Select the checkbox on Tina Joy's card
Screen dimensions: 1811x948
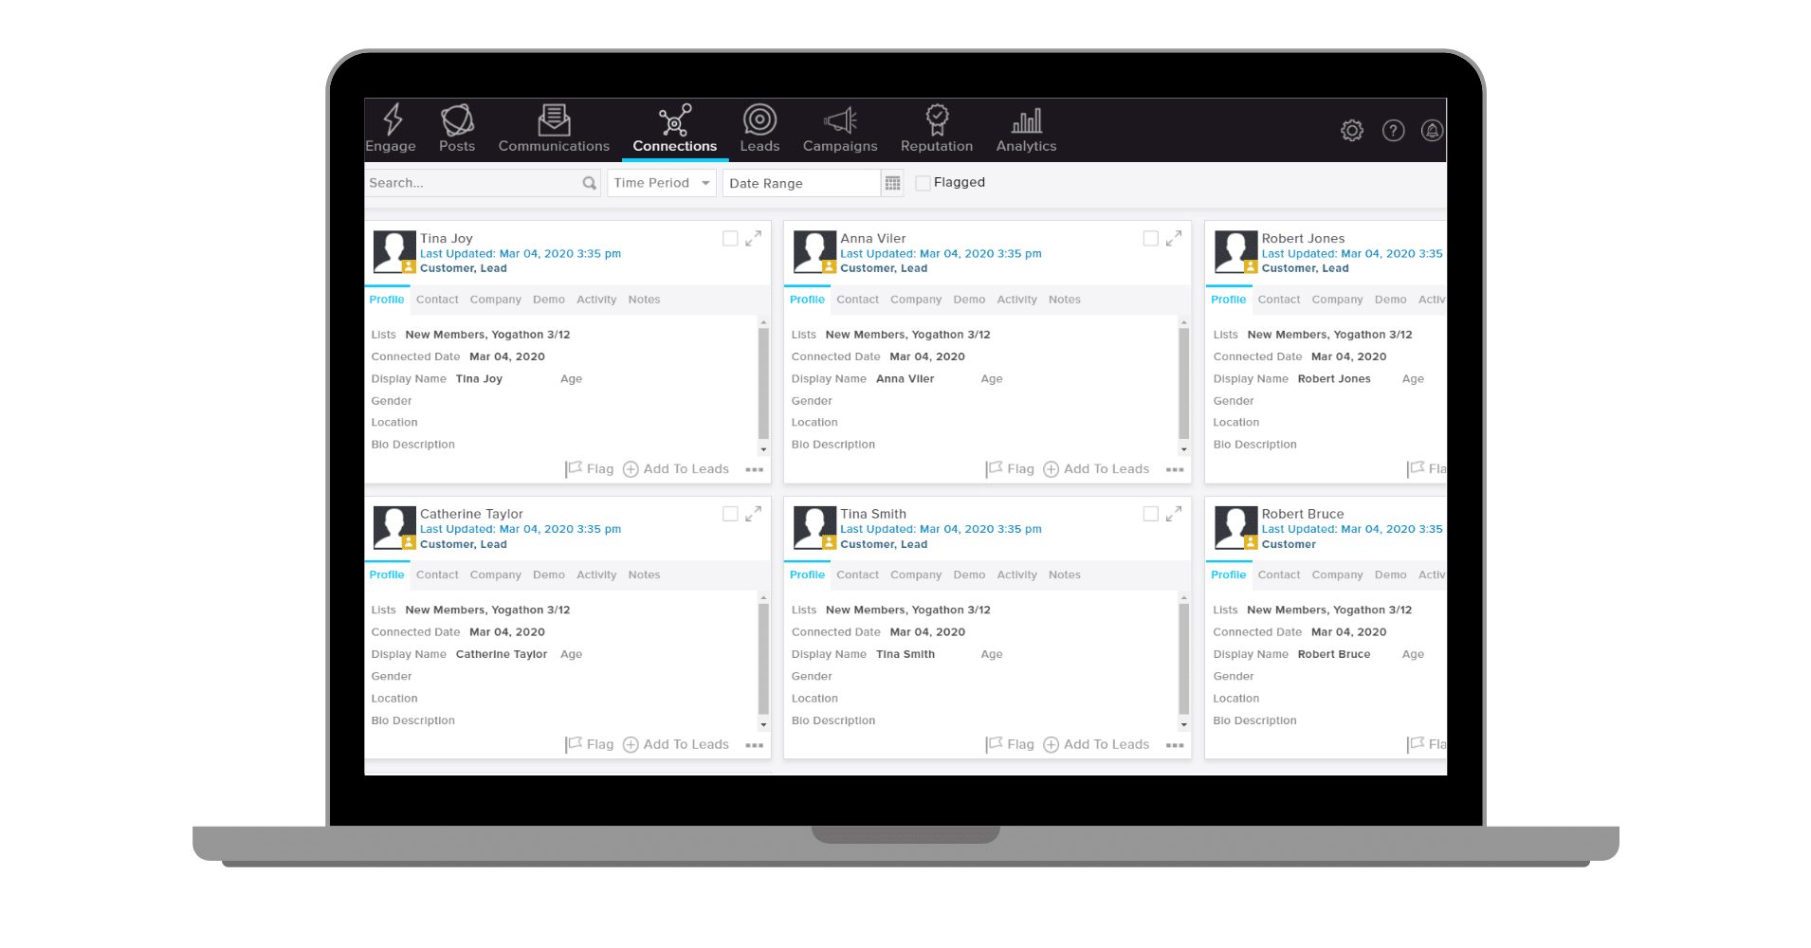point(730,239)
